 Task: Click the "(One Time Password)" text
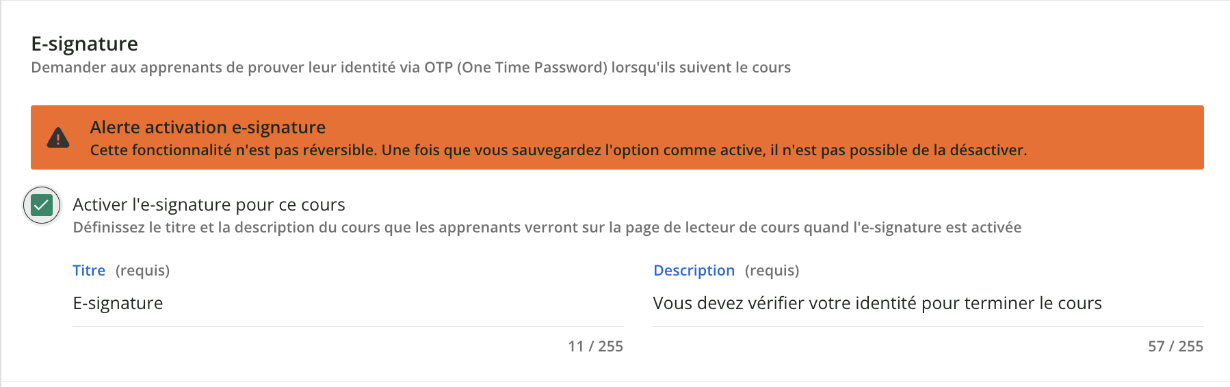click(532, 68)
